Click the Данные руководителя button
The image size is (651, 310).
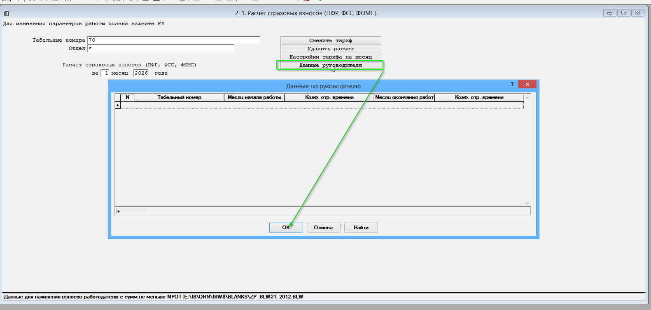pyautogui.click(x=331, y=65)
